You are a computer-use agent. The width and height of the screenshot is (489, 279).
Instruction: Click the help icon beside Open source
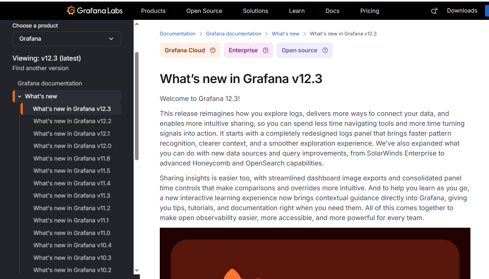pyautogui.click(x=325, y=50)
